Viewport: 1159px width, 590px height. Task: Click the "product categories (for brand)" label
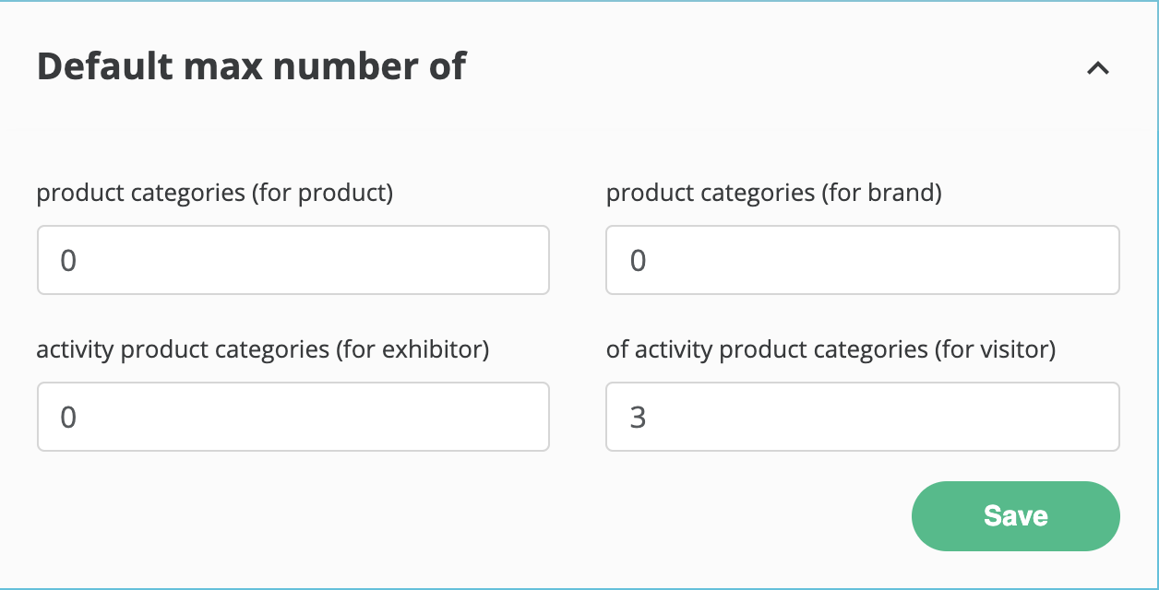773,194
